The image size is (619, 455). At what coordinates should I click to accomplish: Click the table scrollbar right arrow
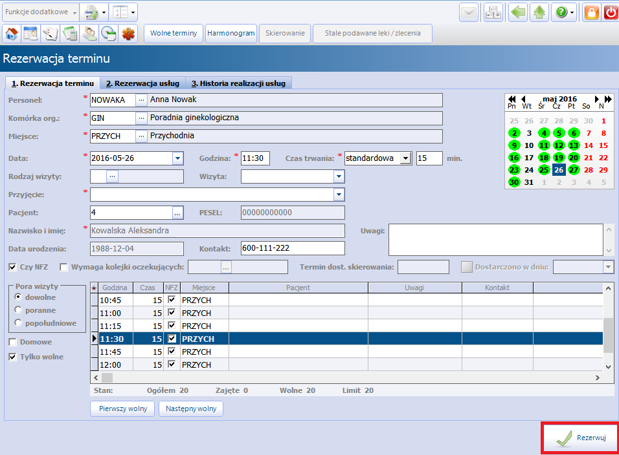pyautogui.click(x=597, y=378)
